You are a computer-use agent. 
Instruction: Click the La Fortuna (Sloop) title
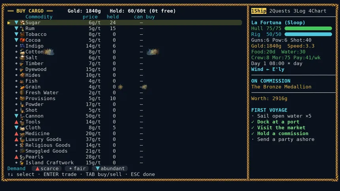coord(278,22)
